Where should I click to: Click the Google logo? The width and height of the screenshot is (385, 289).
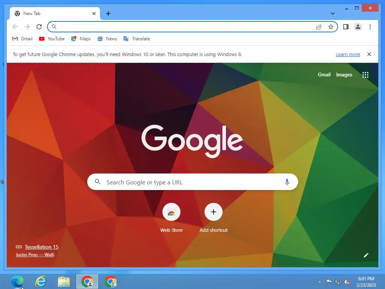click(192, 141)
